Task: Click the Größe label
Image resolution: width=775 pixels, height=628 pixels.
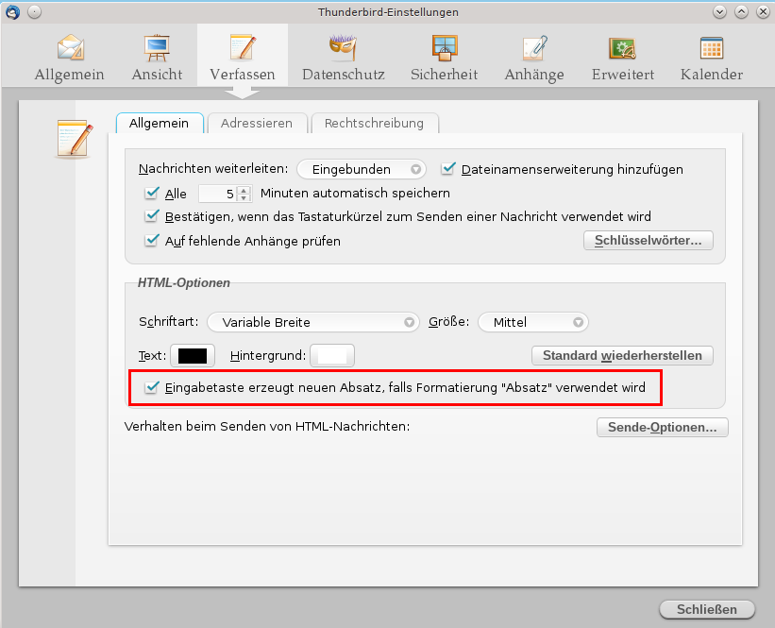Action: [448, 322]
